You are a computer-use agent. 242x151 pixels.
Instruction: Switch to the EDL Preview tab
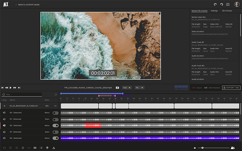(x=227, y=11)
